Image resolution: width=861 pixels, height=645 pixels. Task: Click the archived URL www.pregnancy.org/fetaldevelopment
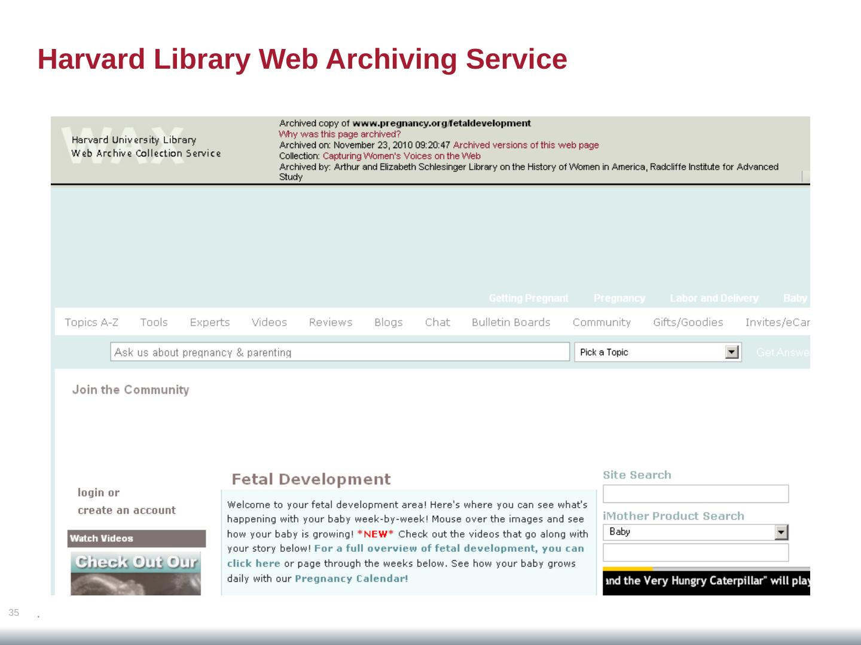click(441, 124)
